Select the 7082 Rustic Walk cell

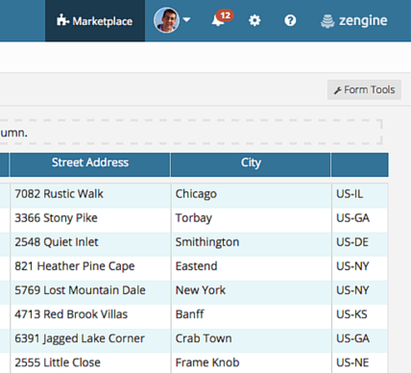[x=90, y=196]
